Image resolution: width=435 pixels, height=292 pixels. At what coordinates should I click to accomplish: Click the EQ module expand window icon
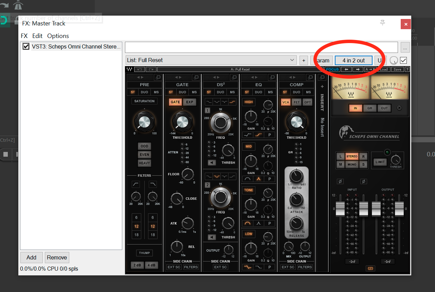click(x=272, y=77)
